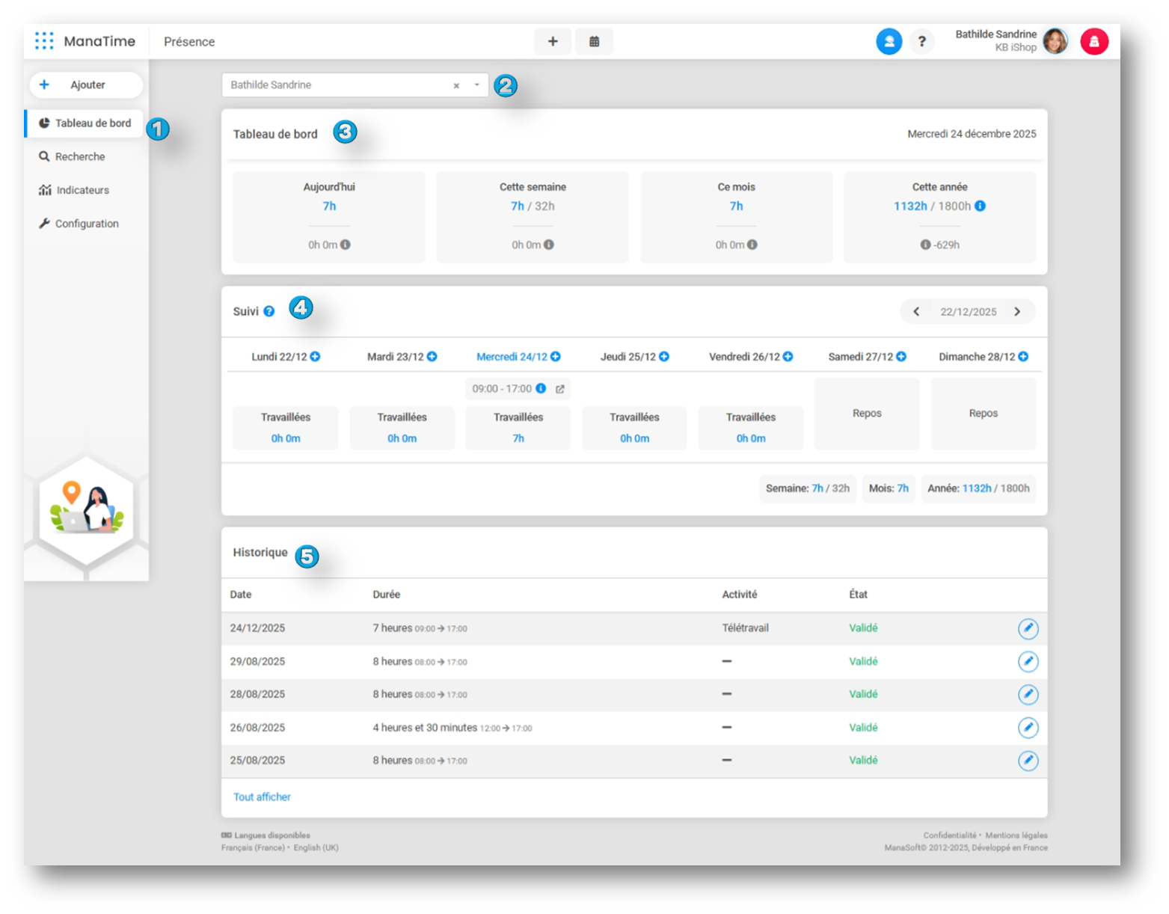Click the blue user profile icon

coord(889,42)
